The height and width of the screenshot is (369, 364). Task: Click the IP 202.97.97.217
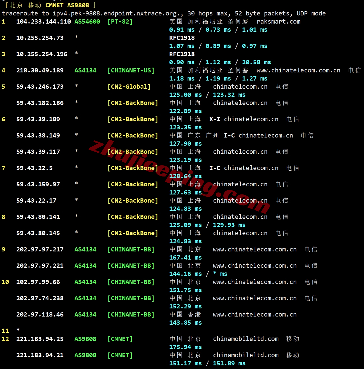click(x=40, y=249)
